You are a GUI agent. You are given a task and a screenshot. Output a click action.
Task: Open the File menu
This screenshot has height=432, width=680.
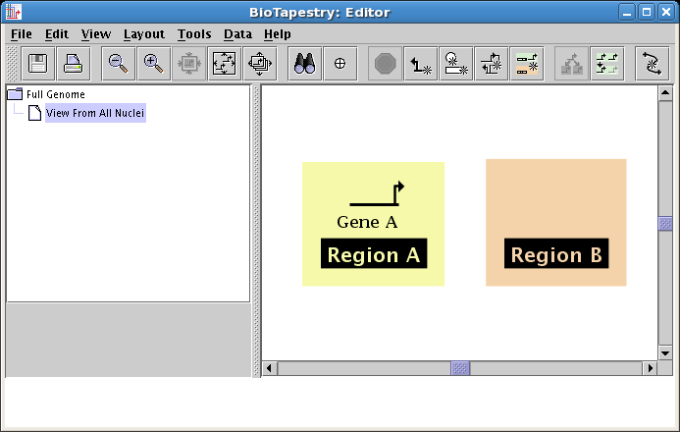pyautogui.click(x=21, y=33)
